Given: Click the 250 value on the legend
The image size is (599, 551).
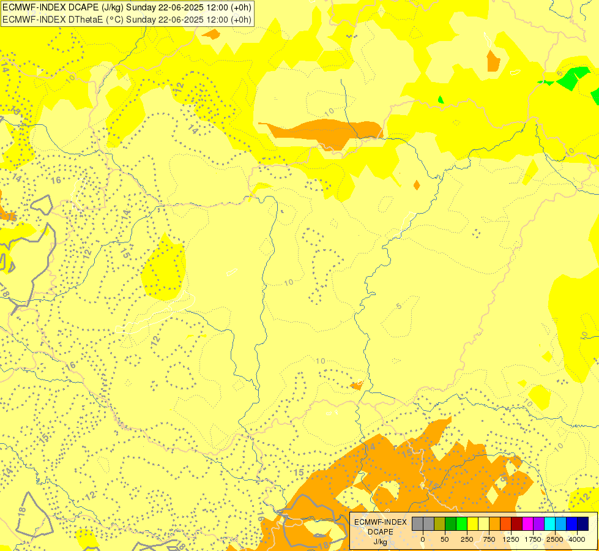Looking at the screenshot, I should (467, 539).
